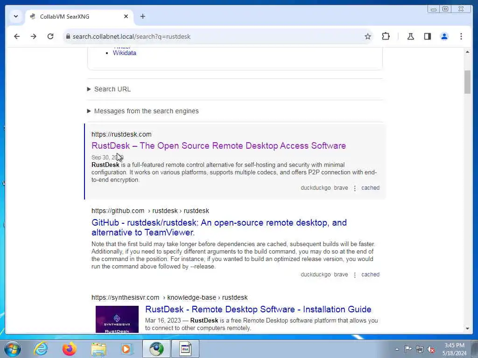Viewport: 478px width, 358px height.
Task: Click https://rustdesk.com result URL
Action: (121, 134)
